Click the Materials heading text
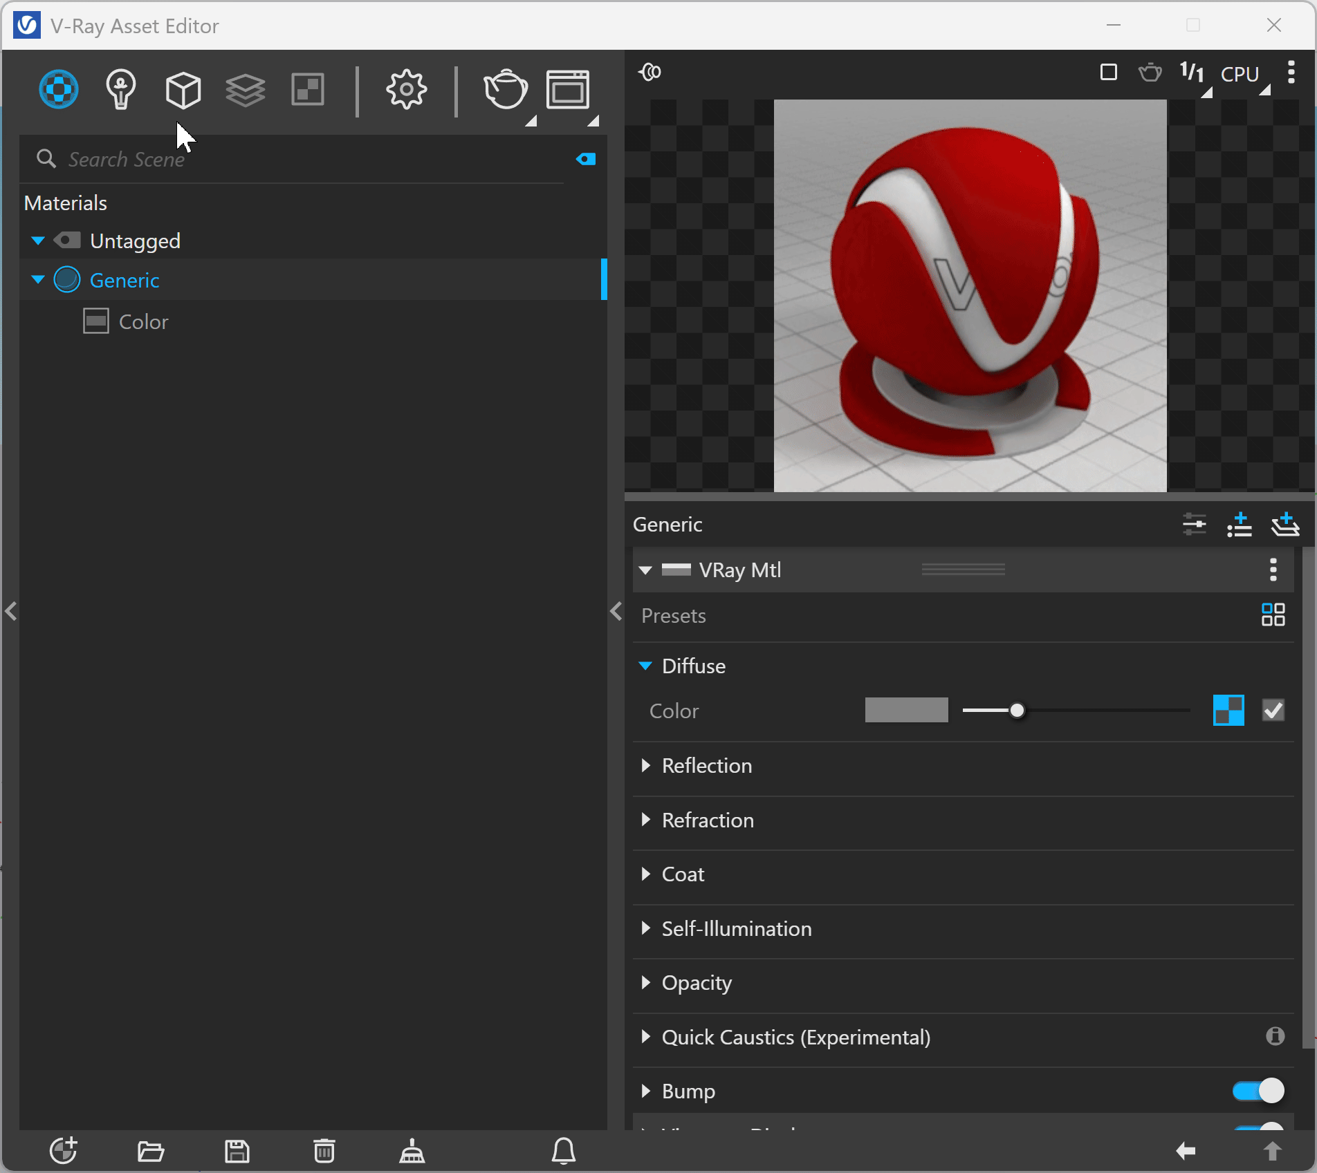Image resolution: width=1317 pixels, height=1173 pixels. pos(66,203)
